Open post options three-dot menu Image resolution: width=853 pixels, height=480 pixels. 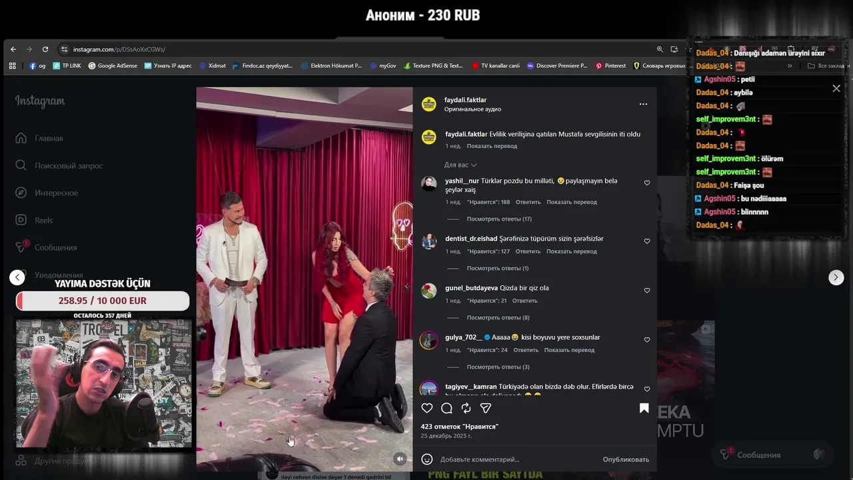(643, 104)
